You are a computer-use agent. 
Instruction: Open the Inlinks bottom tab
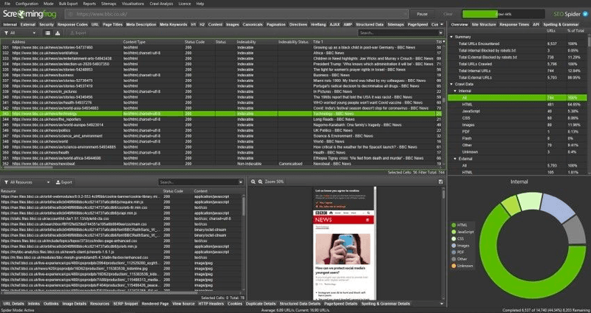[34, 303]
